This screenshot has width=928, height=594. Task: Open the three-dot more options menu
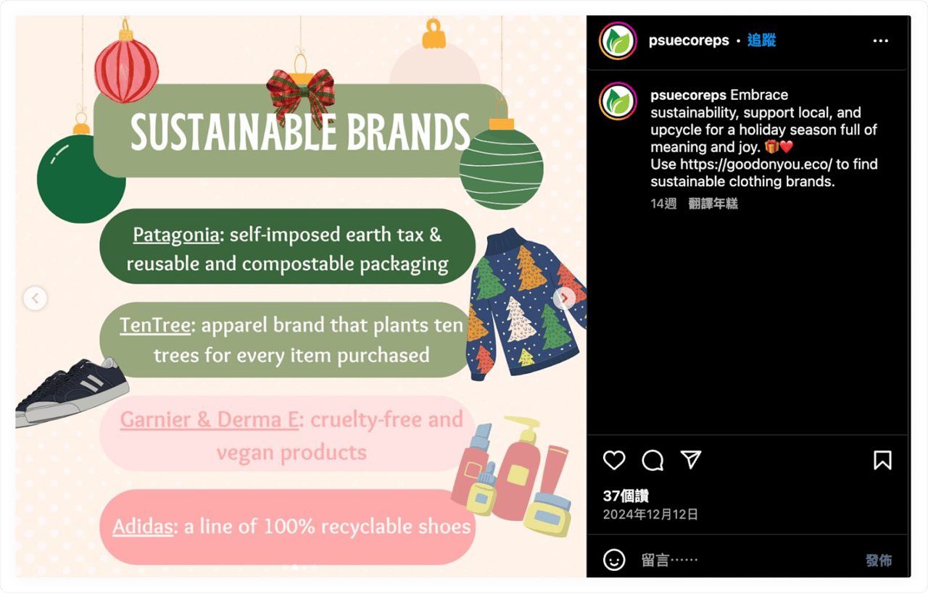click(x=881, y=41)
